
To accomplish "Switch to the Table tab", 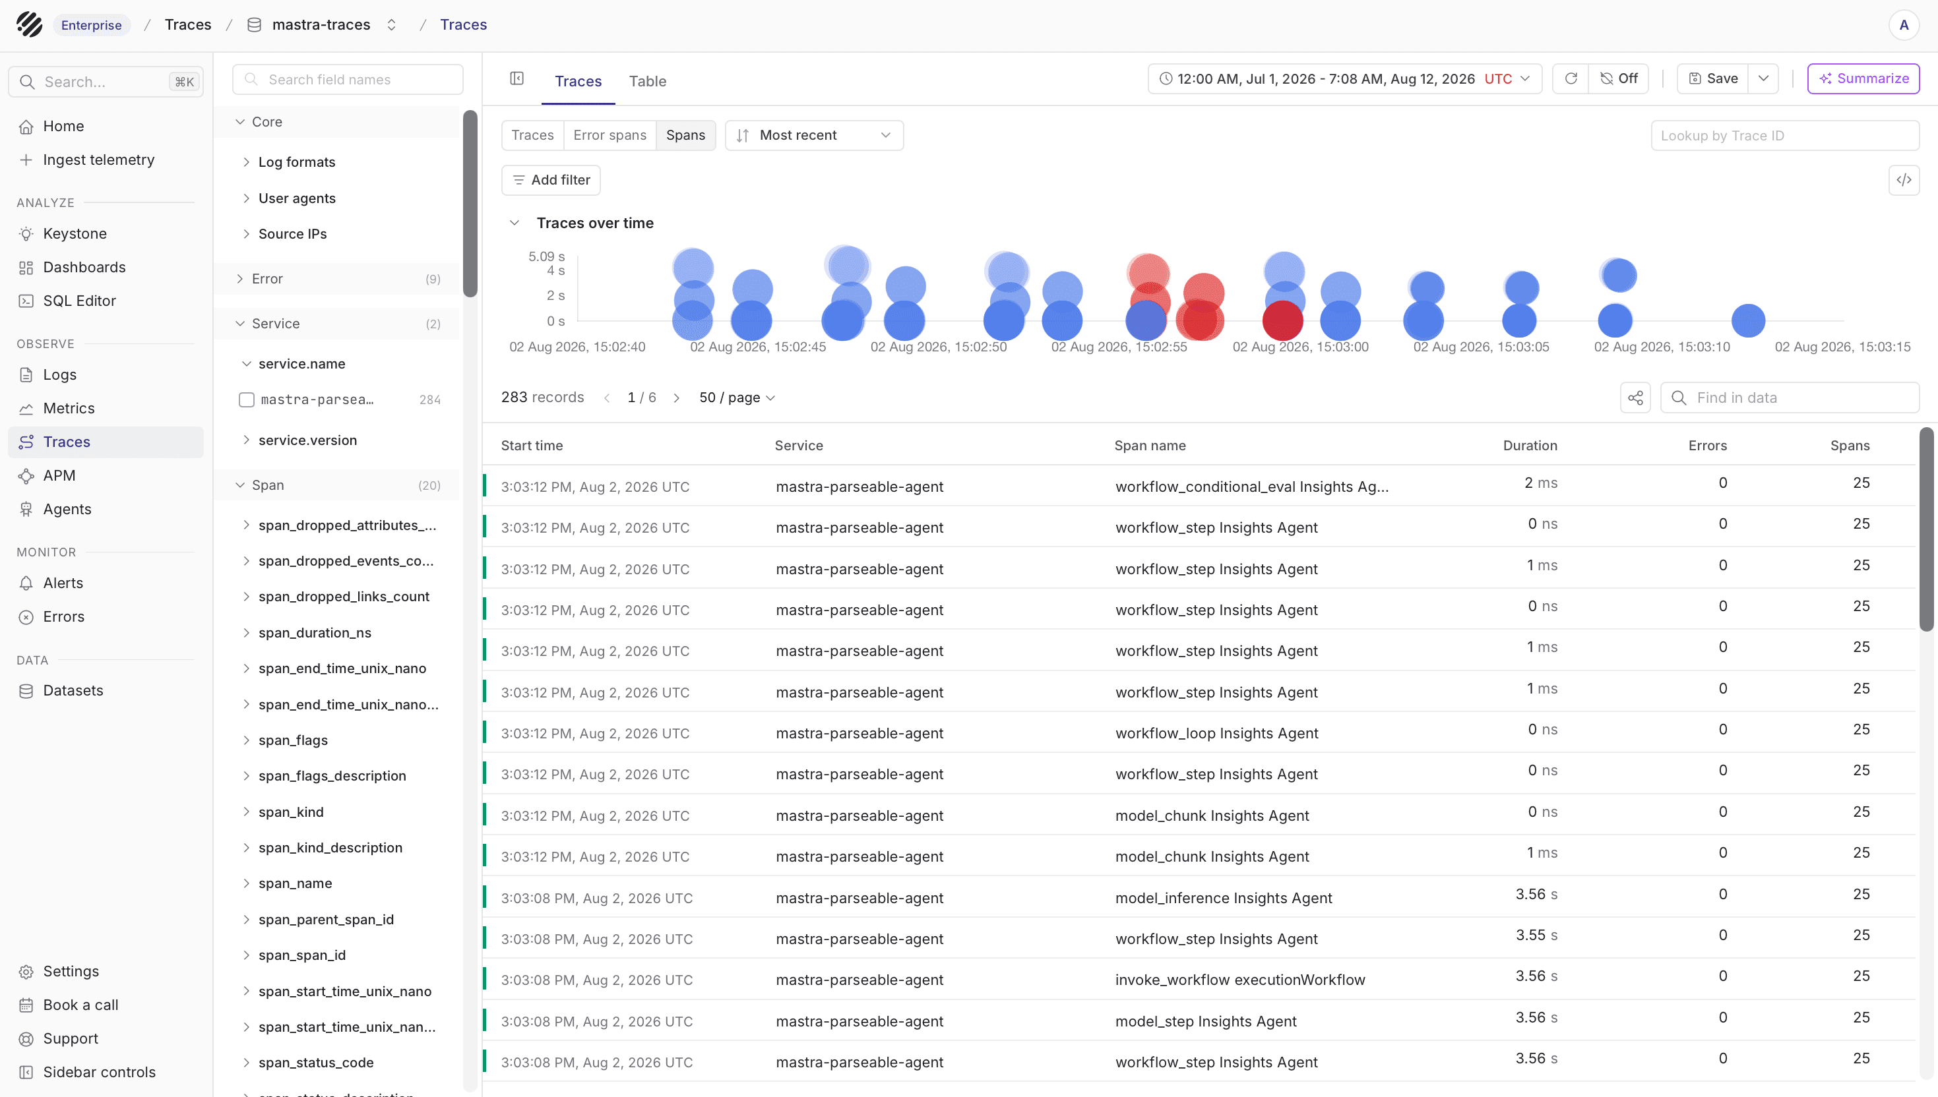I will (648, 80).
